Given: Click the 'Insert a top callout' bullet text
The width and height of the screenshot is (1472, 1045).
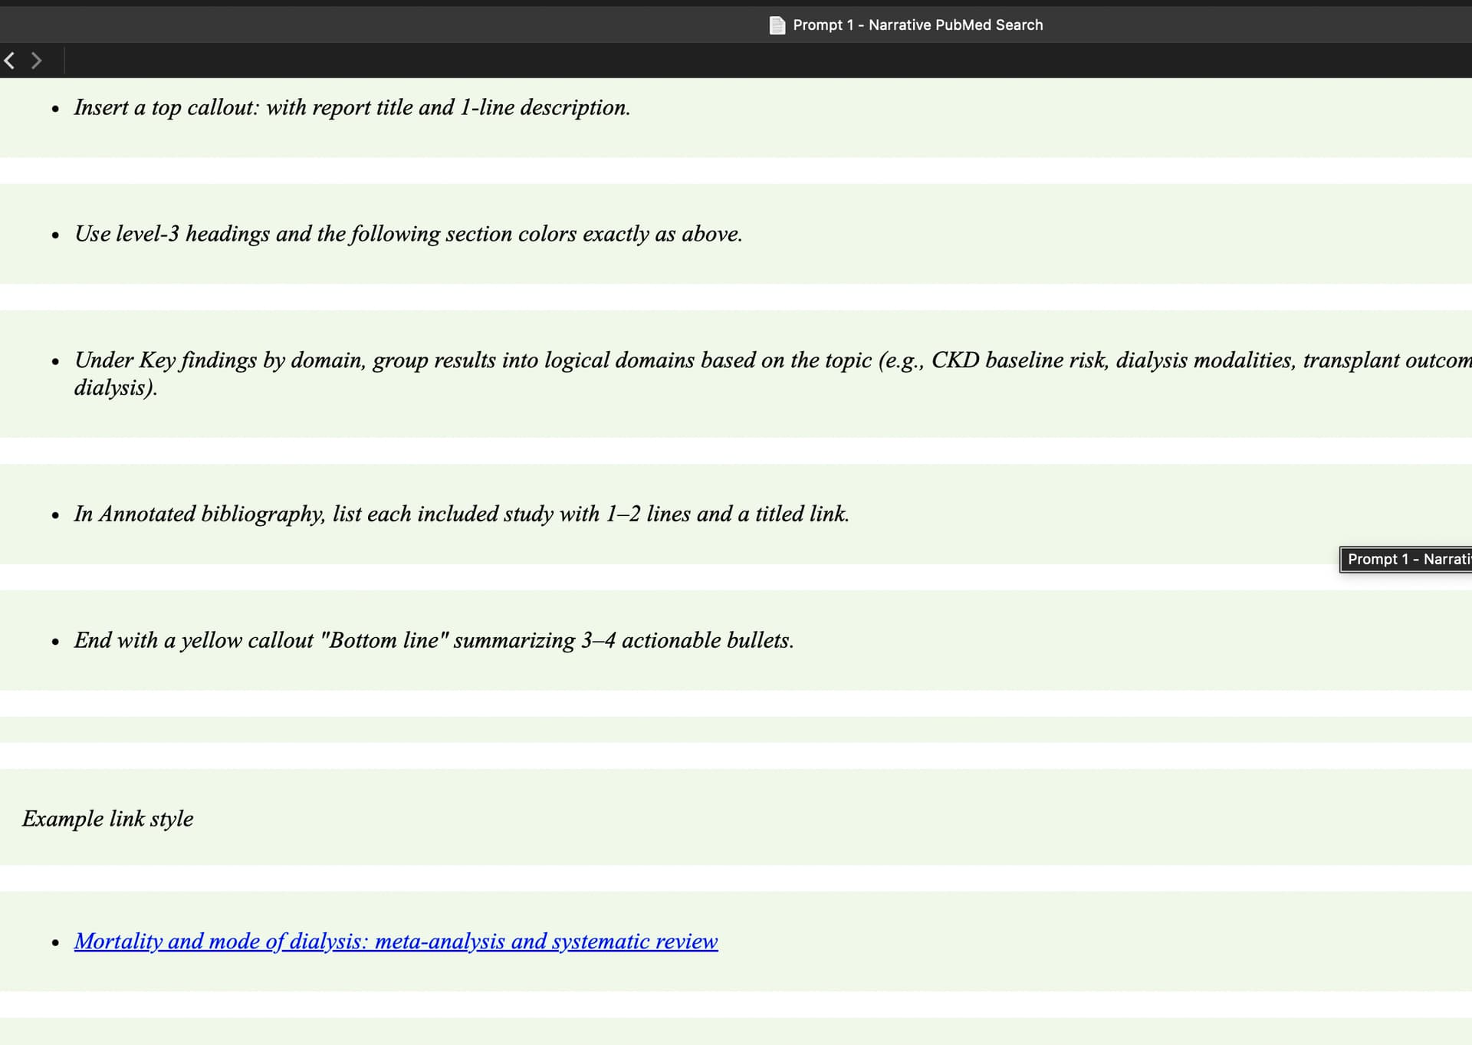Looking at the screenshot, I should 351,108.
